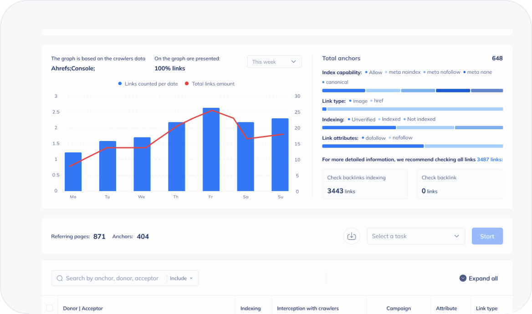Image resolution: width=532 pixels, height=314 pixels.
Task: Open the This week period dropdown
Action: (274, 62)
